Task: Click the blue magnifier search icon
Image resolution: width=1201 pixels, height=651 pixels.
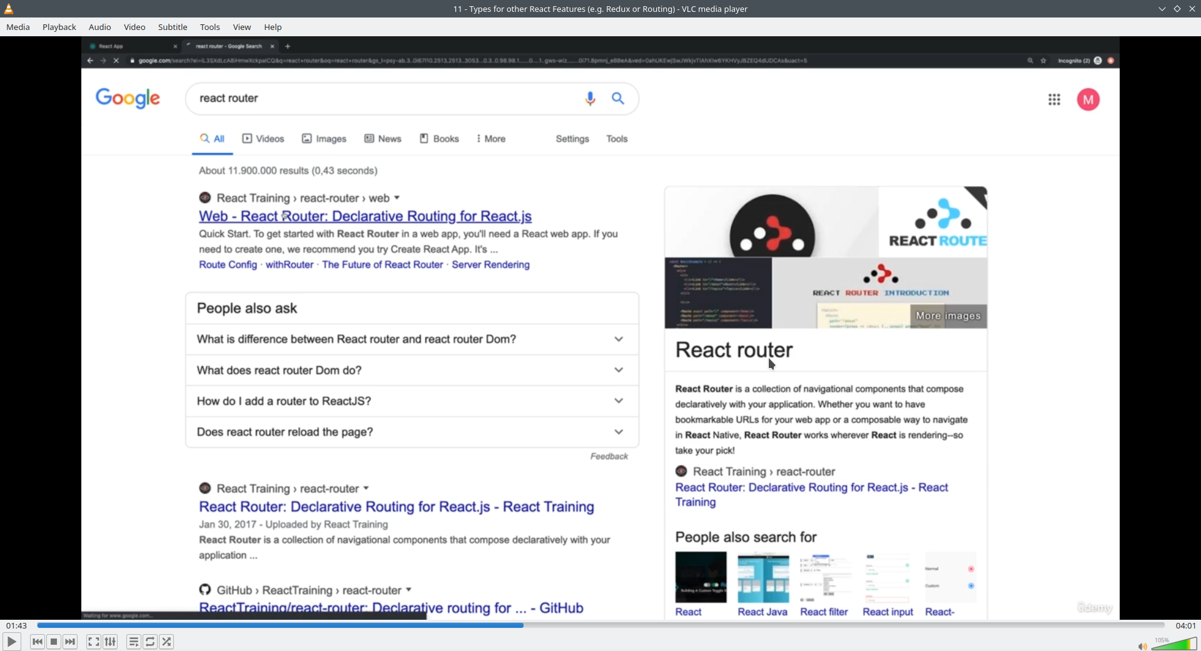Action: tap(618, 99)
